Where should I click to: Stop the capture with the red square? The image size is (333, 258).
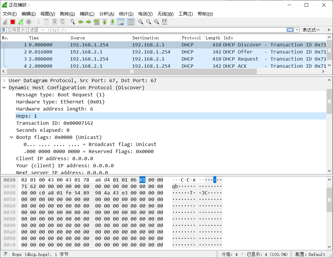(x=13, y=22)
